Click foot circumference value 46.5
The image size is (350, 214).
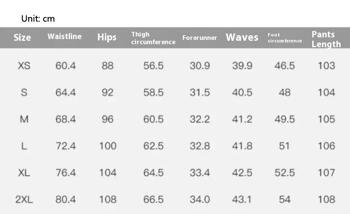point(284,66)
